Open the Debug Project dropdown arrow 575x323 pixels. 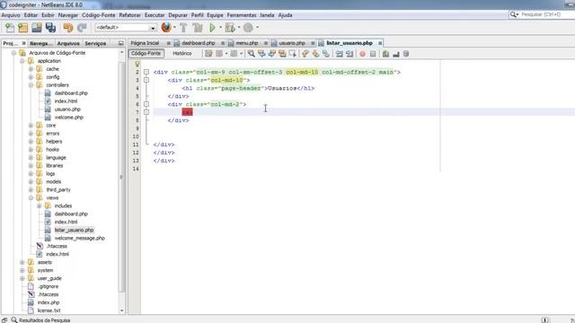[x=239, y=28]
